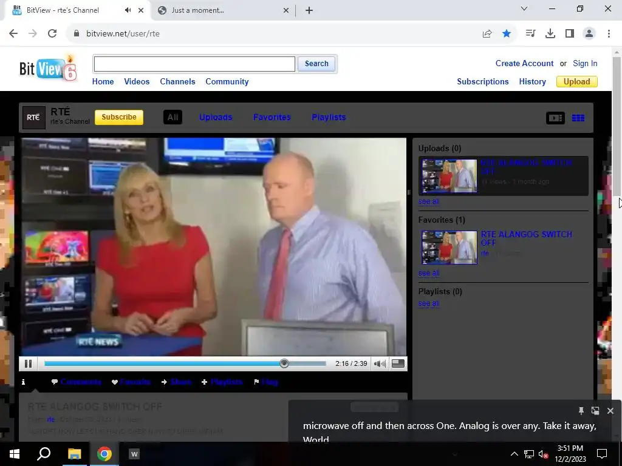This screenshot has height=466, width=622.
Task: Focus the BitView search field
Action: pos(194,64)
